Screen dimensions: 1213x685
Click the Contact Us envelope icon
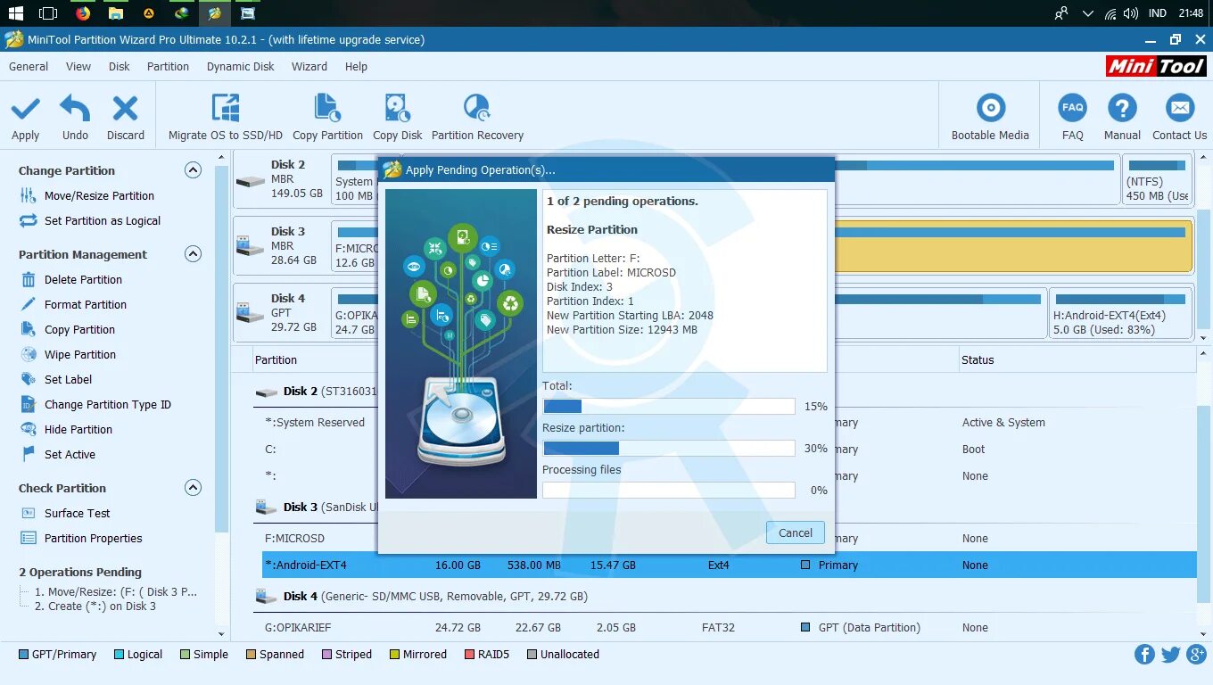[1179, 109]
